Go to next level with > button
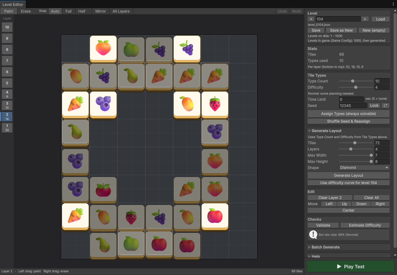The image size is (397, 275). tap(365, 19)
